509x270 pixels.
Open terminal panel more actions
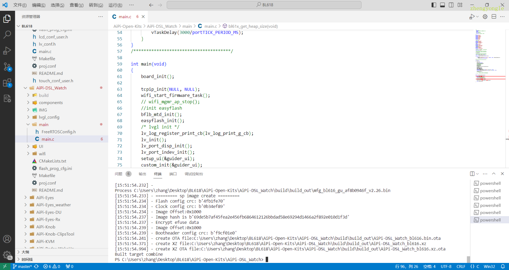click(485, 174)
